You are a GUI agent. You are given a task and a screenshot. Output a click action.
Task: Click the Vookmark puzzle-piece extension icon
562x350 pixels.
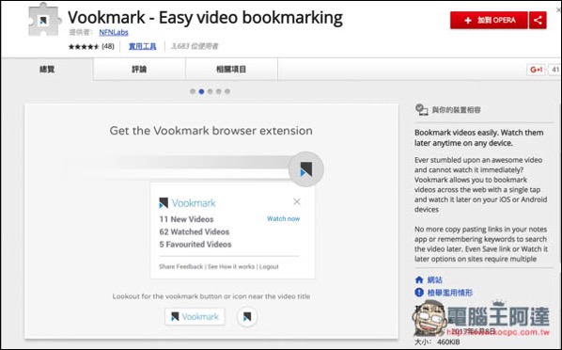tap(44, 20)
